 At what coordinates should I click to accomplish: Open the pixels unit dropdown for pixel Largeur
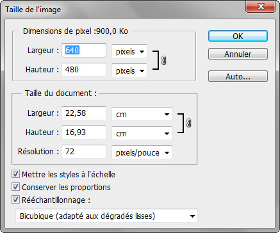(129, 51)
